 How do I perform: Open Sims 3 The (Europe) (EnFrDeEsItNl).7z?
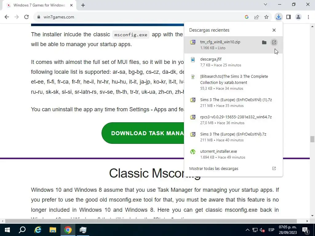tap(233, 137)
